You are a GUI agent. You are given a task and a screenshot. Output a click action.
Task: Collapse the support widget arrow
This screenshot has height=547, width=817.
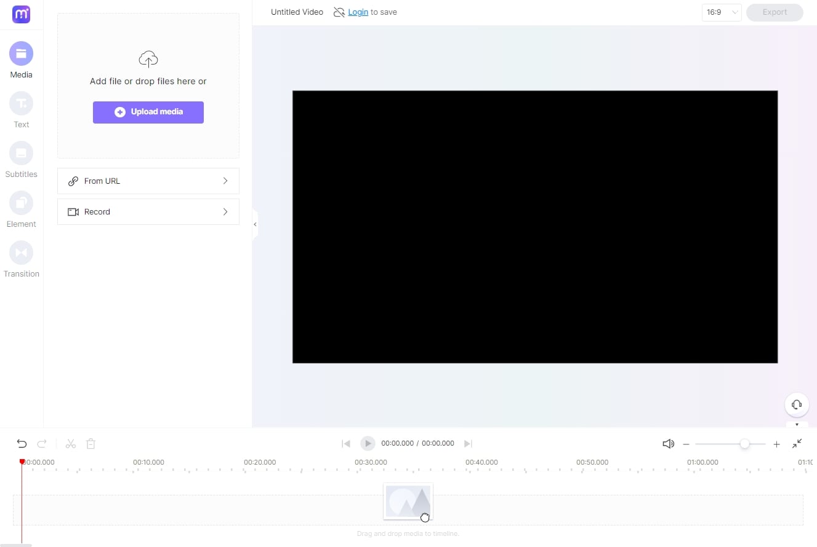coord(797,424)
